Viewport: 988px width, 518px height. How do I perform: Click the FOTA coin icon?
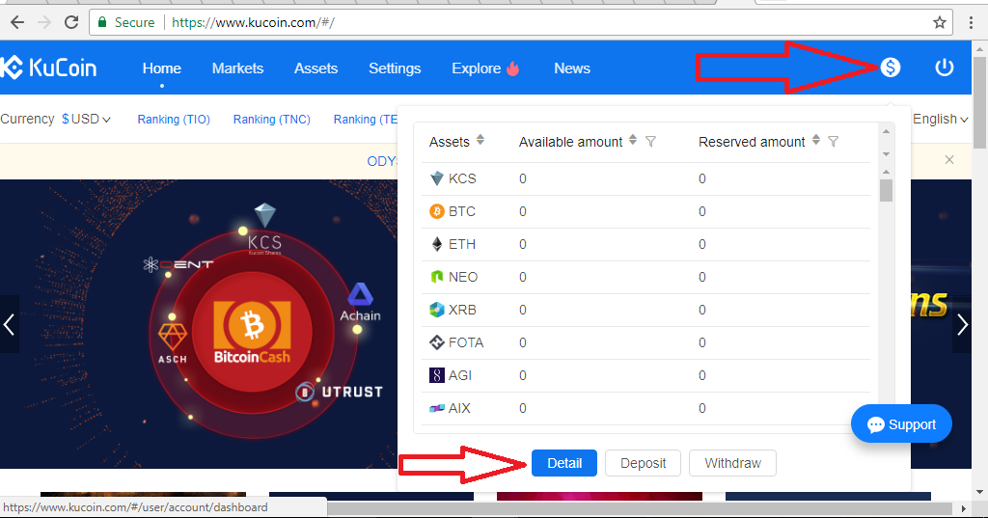437,342
